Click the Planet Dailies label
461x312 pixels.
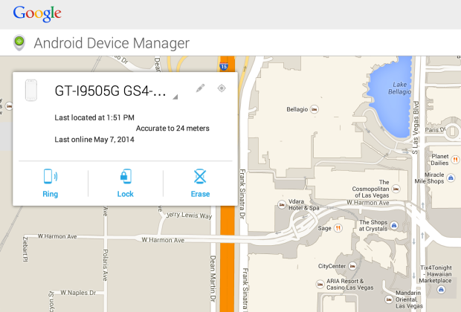click(439, 160)
